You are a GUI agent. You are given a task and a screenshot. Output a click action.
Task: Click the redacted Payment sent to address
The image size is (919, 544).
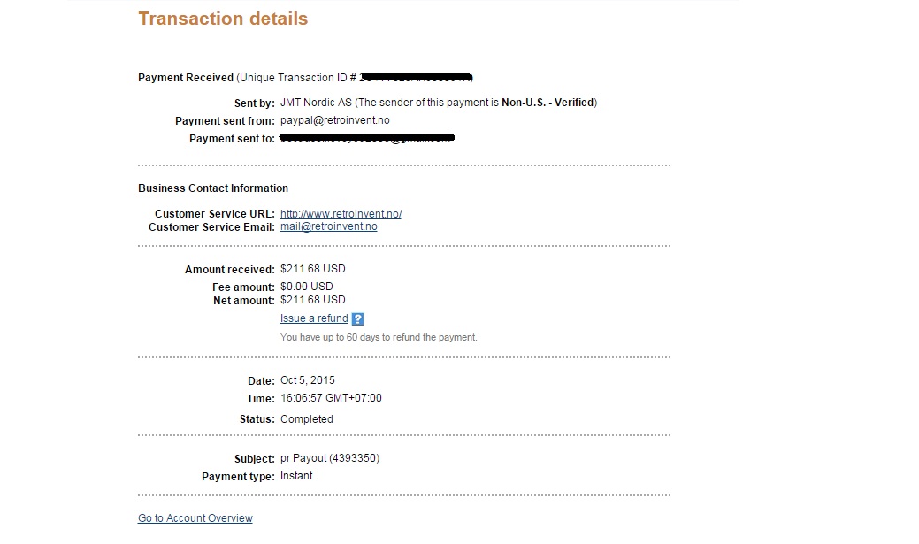[366, 138]
